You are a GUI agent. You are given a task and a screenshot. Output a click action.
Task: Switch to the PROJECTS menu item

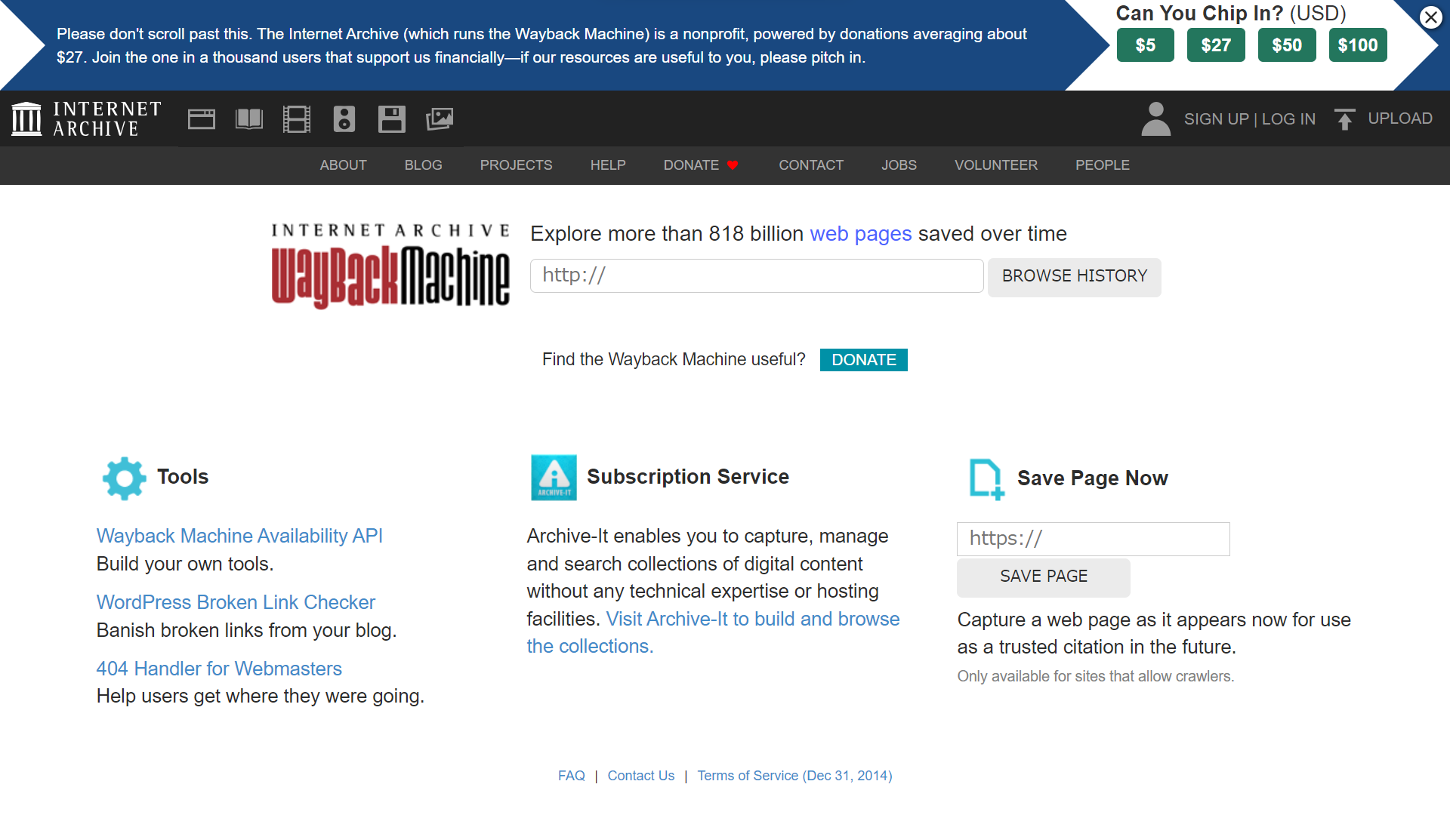tap(516, 165)
